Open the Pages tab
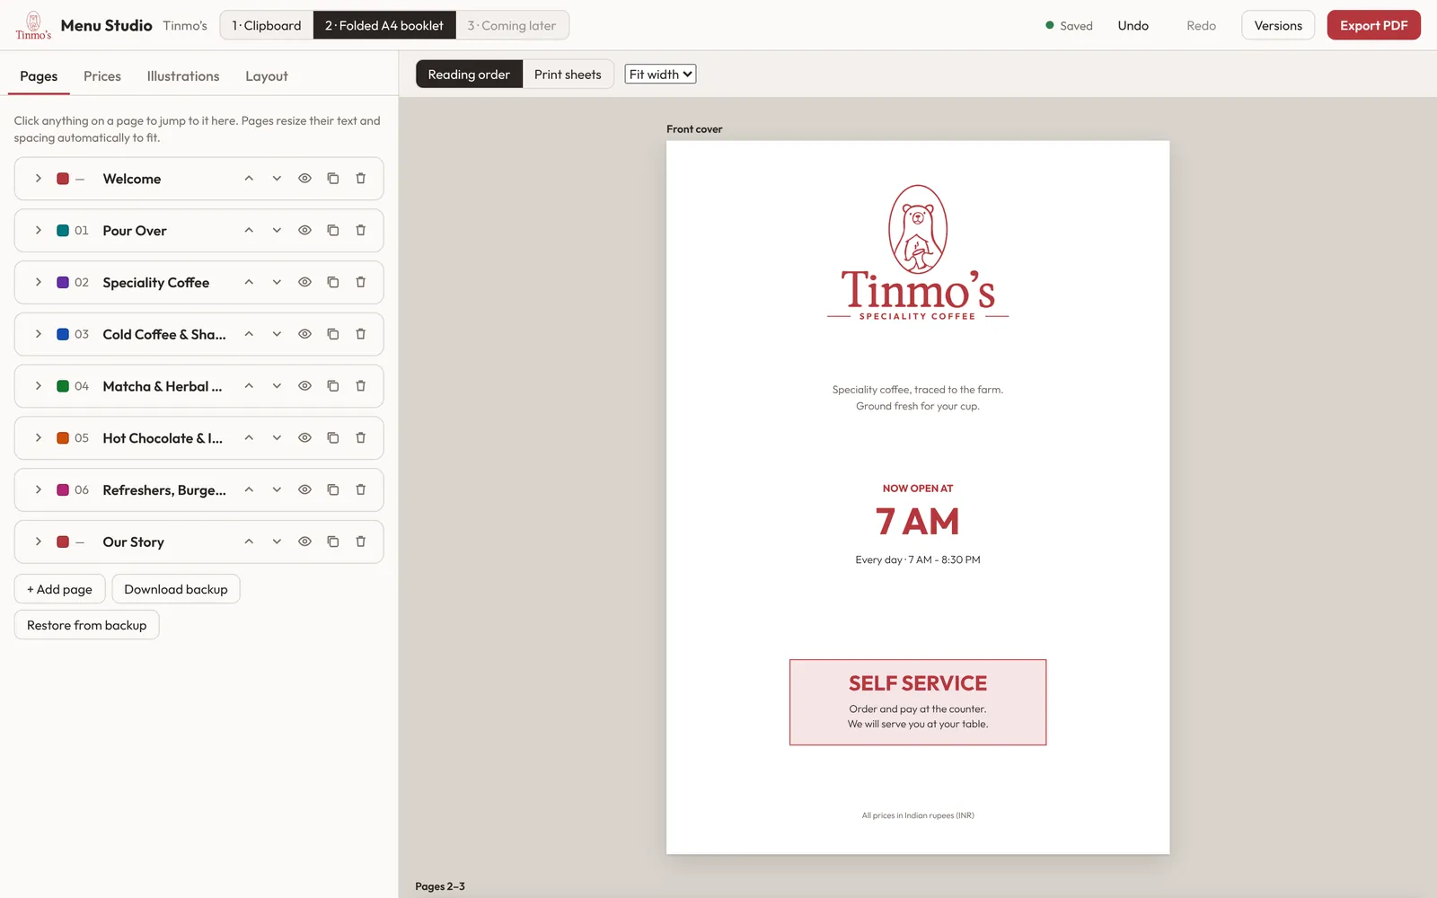Screen dimensions: 1437x898 (x=39, y=76)
